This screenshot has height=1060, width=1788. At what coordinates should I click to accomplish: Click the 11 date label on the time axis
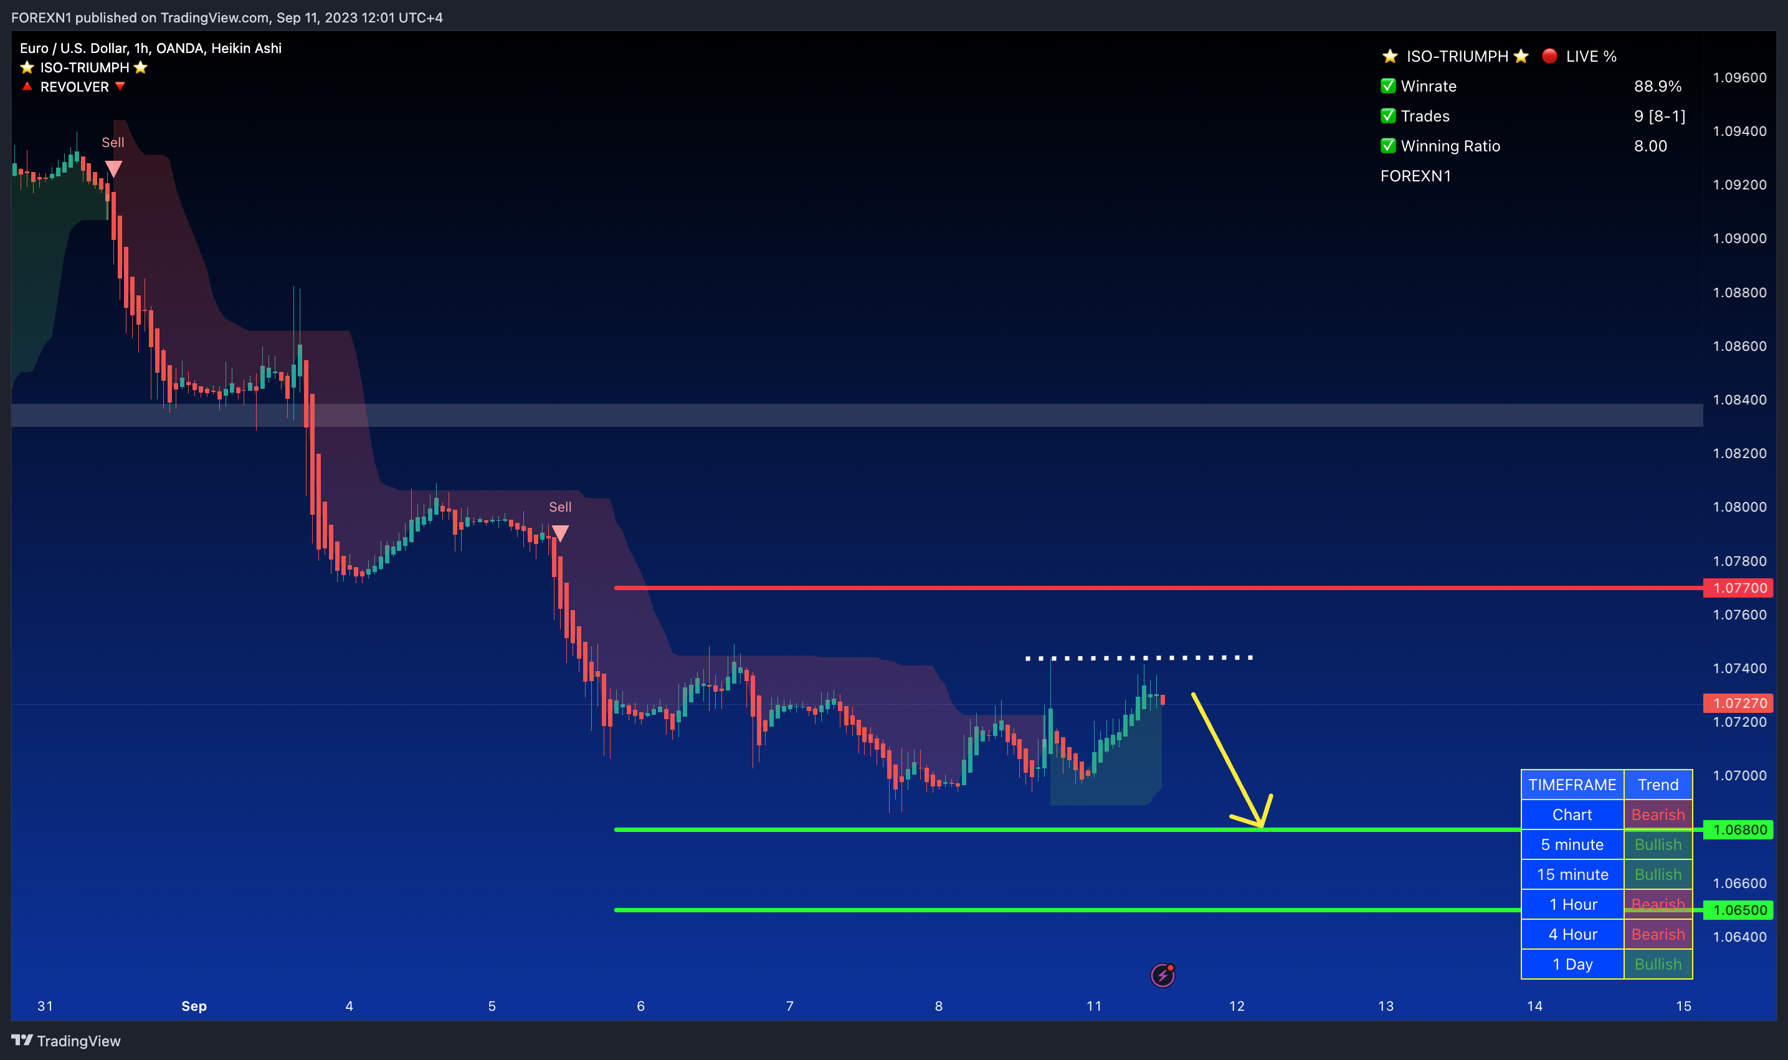1094,1006
